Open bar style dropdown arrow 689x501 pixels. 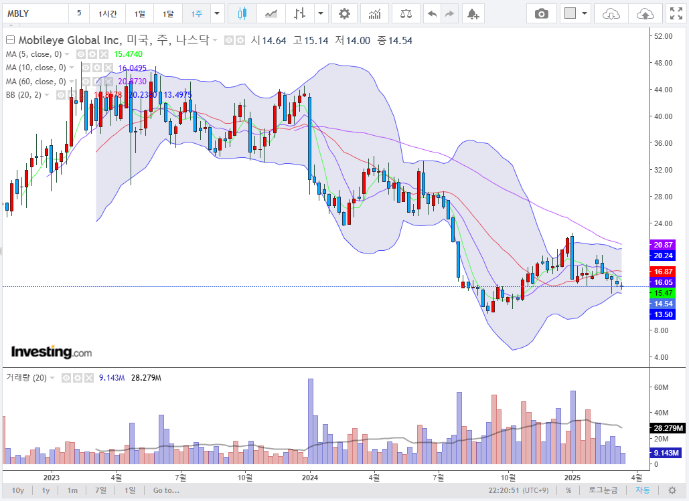321,13
